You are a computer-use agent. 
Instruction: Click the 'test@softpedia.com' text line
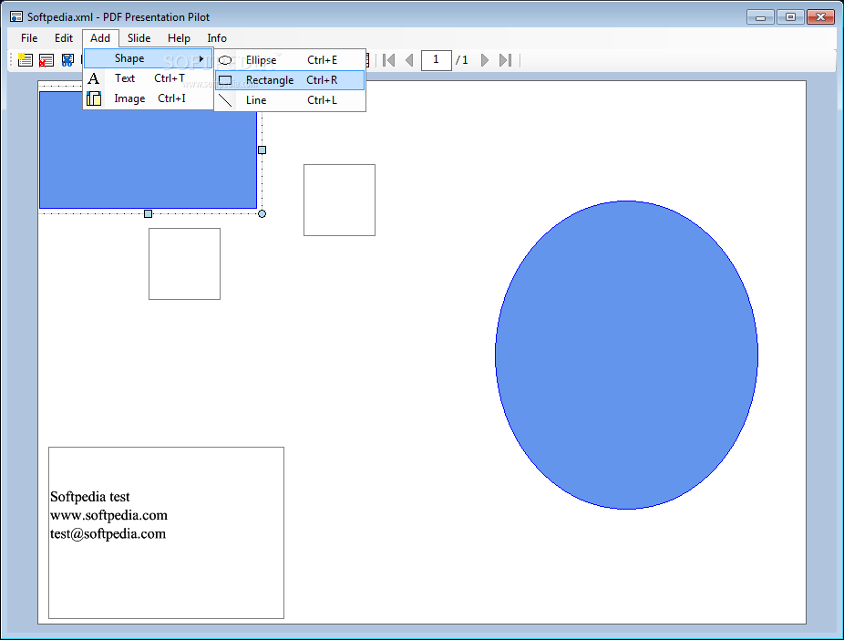tap(108, 534)
